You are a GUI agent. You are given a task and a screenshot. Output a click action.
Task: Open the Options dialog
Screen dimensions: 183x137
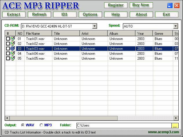coord(90,14)
